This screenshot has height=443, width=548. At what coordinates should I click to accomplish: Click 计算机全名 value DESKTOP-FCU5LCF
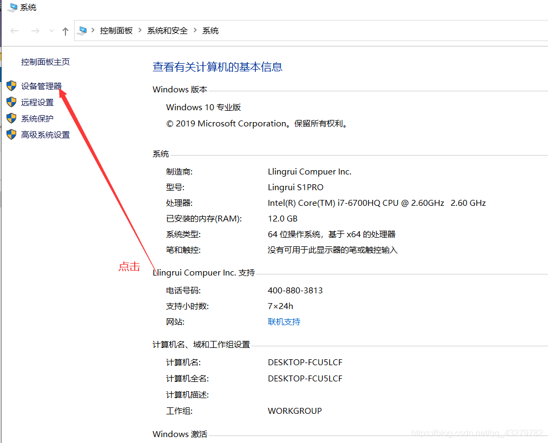click(305, 378)
